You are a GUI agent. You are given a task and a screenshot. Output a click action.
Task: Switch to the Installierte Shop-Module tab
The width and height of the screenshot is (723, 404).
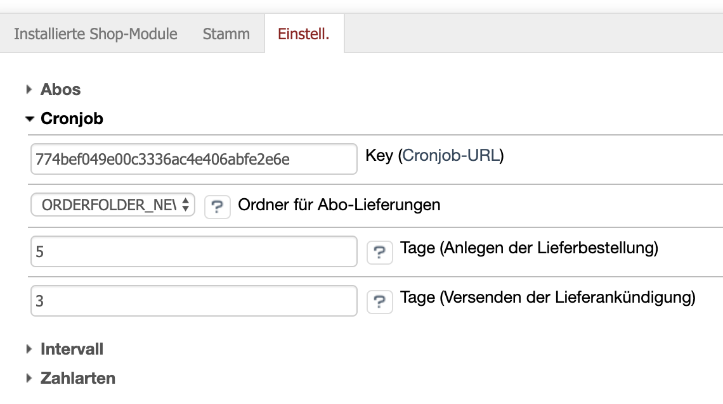(x=96, y=34)
